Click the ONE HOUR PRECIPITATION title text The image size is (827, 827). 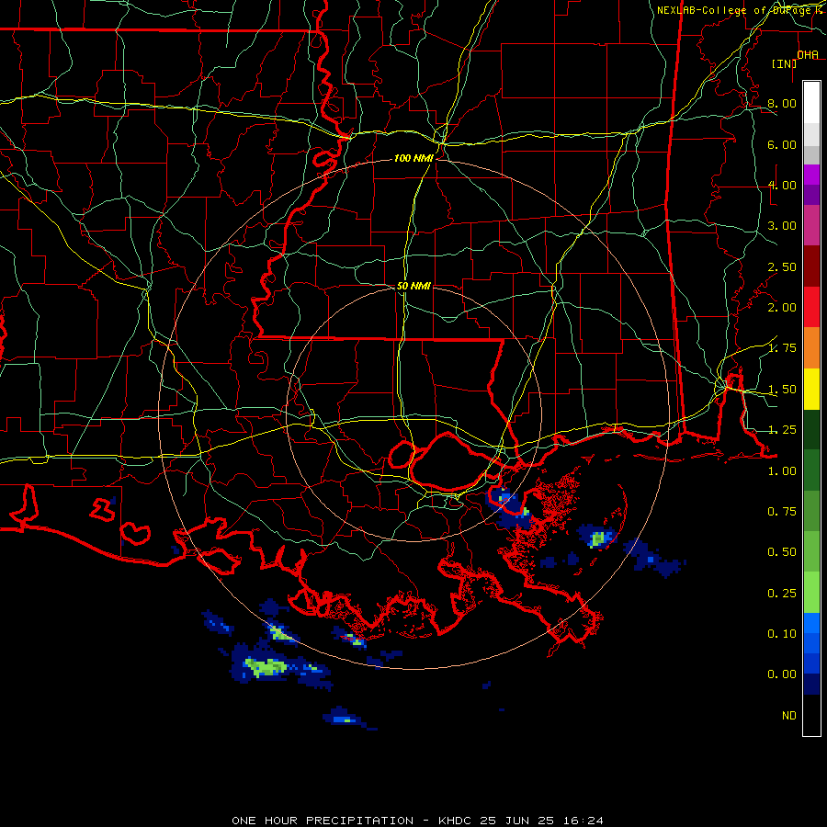pyautogui.click(x=323, y=821)
